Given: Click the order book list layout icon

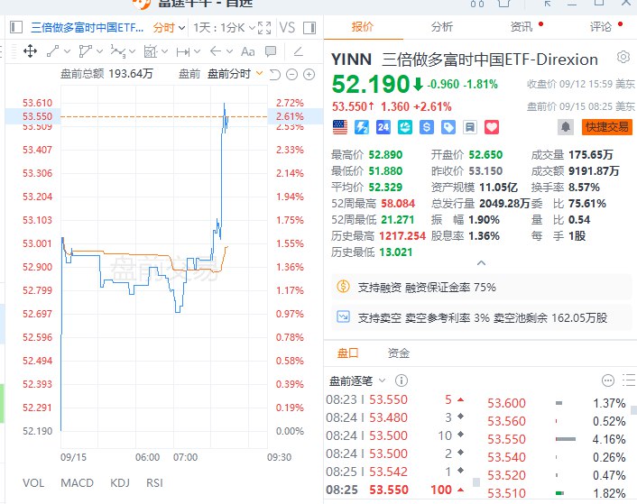Looking at the screenshot, I should pyautogui.click(x=629, y=380).
